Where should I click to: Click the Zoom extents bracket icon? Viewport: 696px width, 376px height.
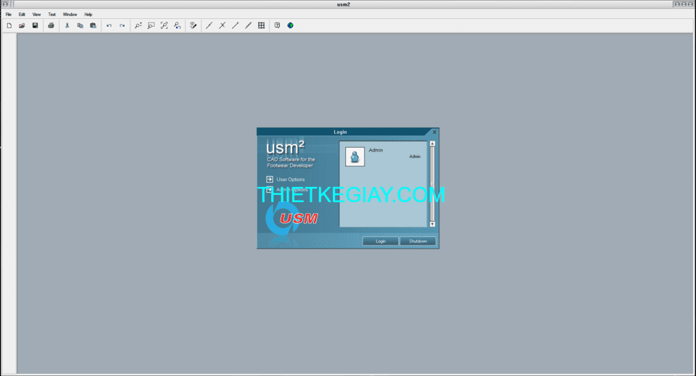pyautogui.click(x=165, y=25)
